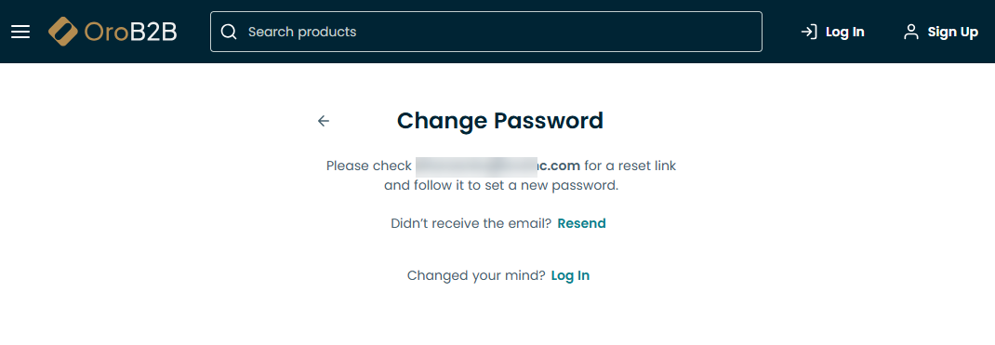Open Sign Up from the header
995x345 pixels.
click(952, 32)
